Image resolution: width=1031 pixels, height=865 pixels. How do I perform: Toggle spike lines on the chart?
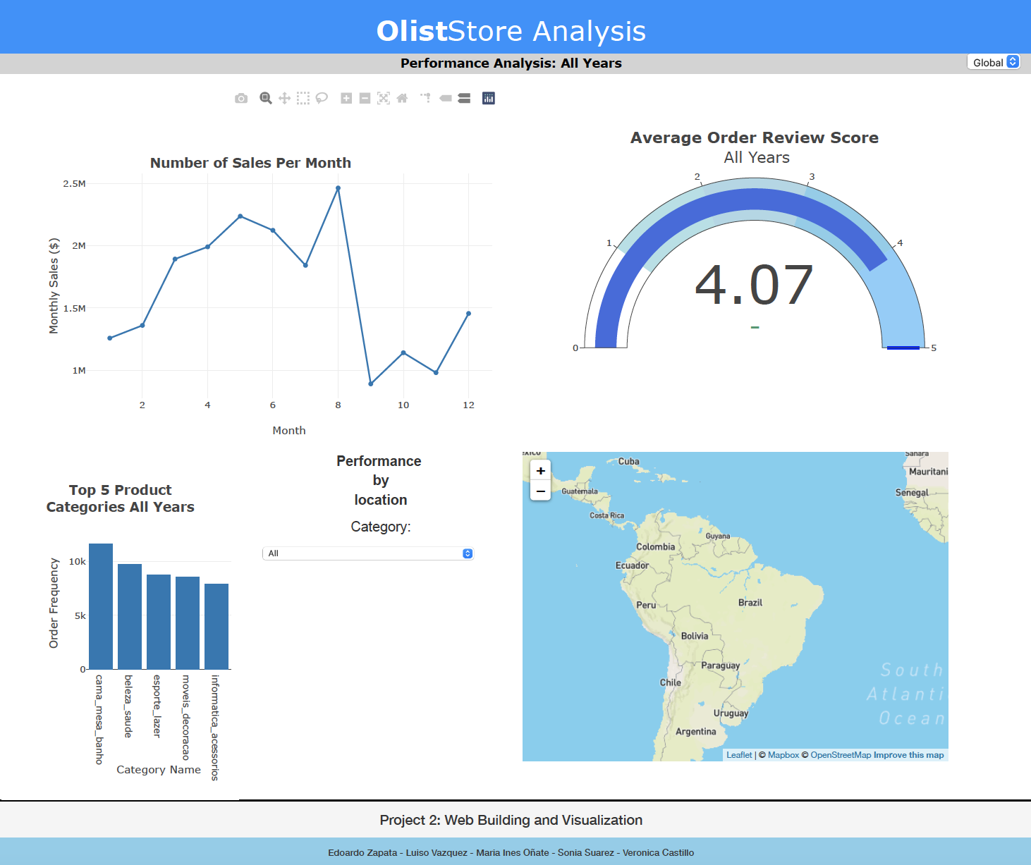tap(426, 99)
